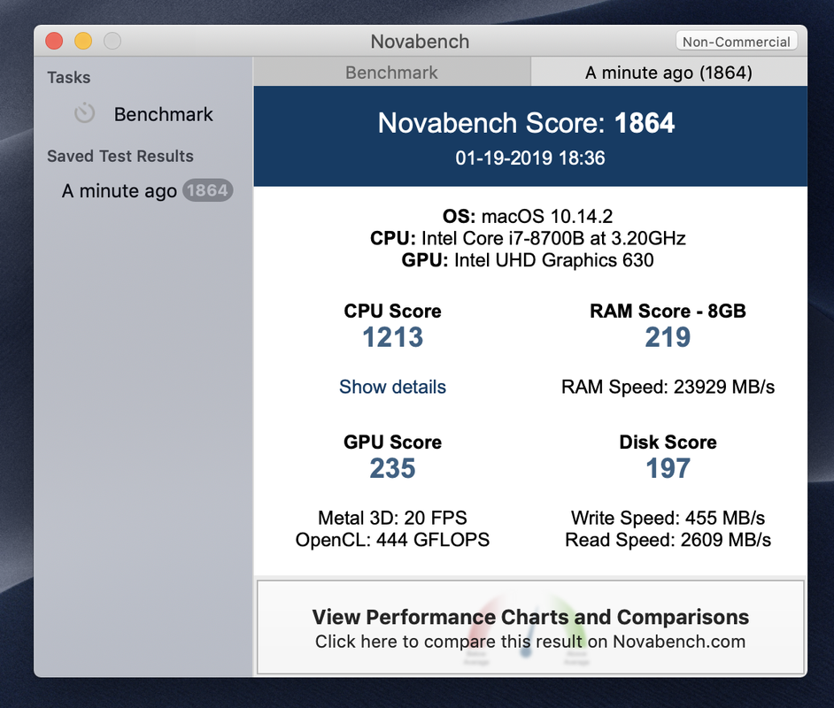Open the 'A minute ago' saved result

coord(143,191)
